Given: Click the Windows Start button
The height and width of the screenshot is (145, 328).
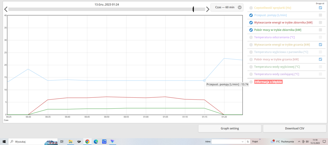Looking at the screenshot, I should pos(4,141).
